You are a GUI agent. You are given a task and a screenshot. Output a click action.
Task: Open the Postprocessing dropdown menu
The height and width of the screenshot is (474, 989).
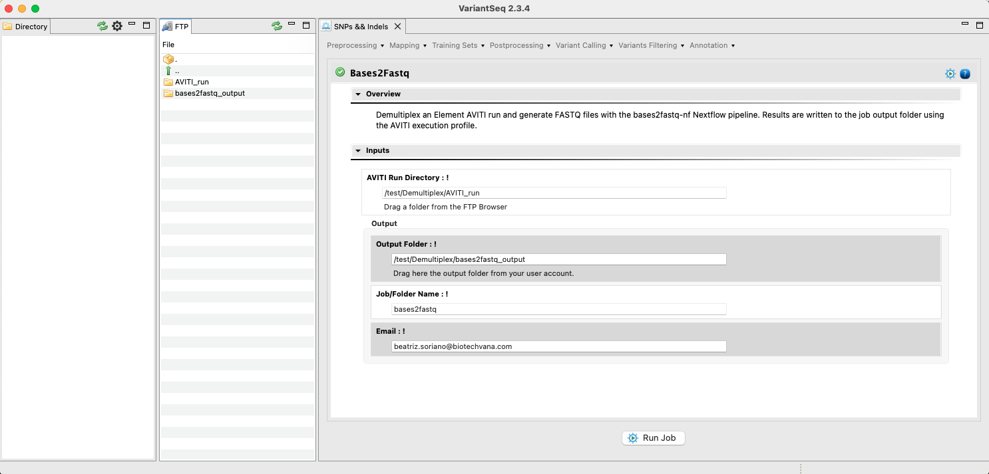520,45
